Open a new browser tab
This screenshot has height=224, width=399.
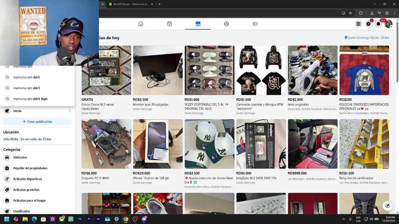click(160, 4)
